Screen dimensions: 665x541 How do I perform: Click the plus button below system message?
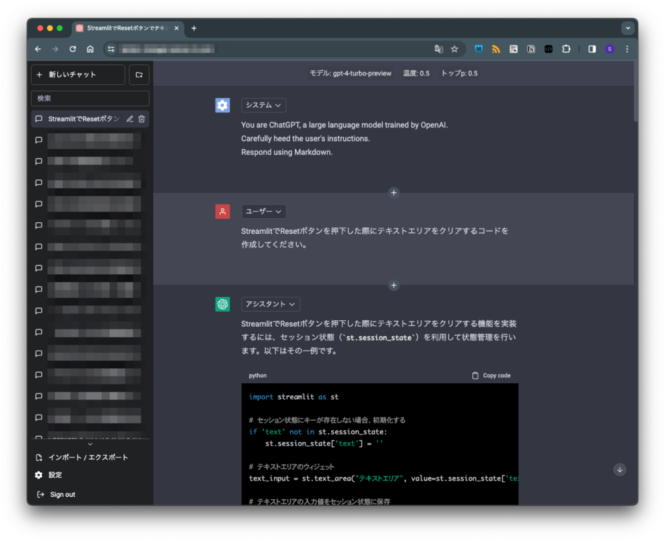coord(394,192)
